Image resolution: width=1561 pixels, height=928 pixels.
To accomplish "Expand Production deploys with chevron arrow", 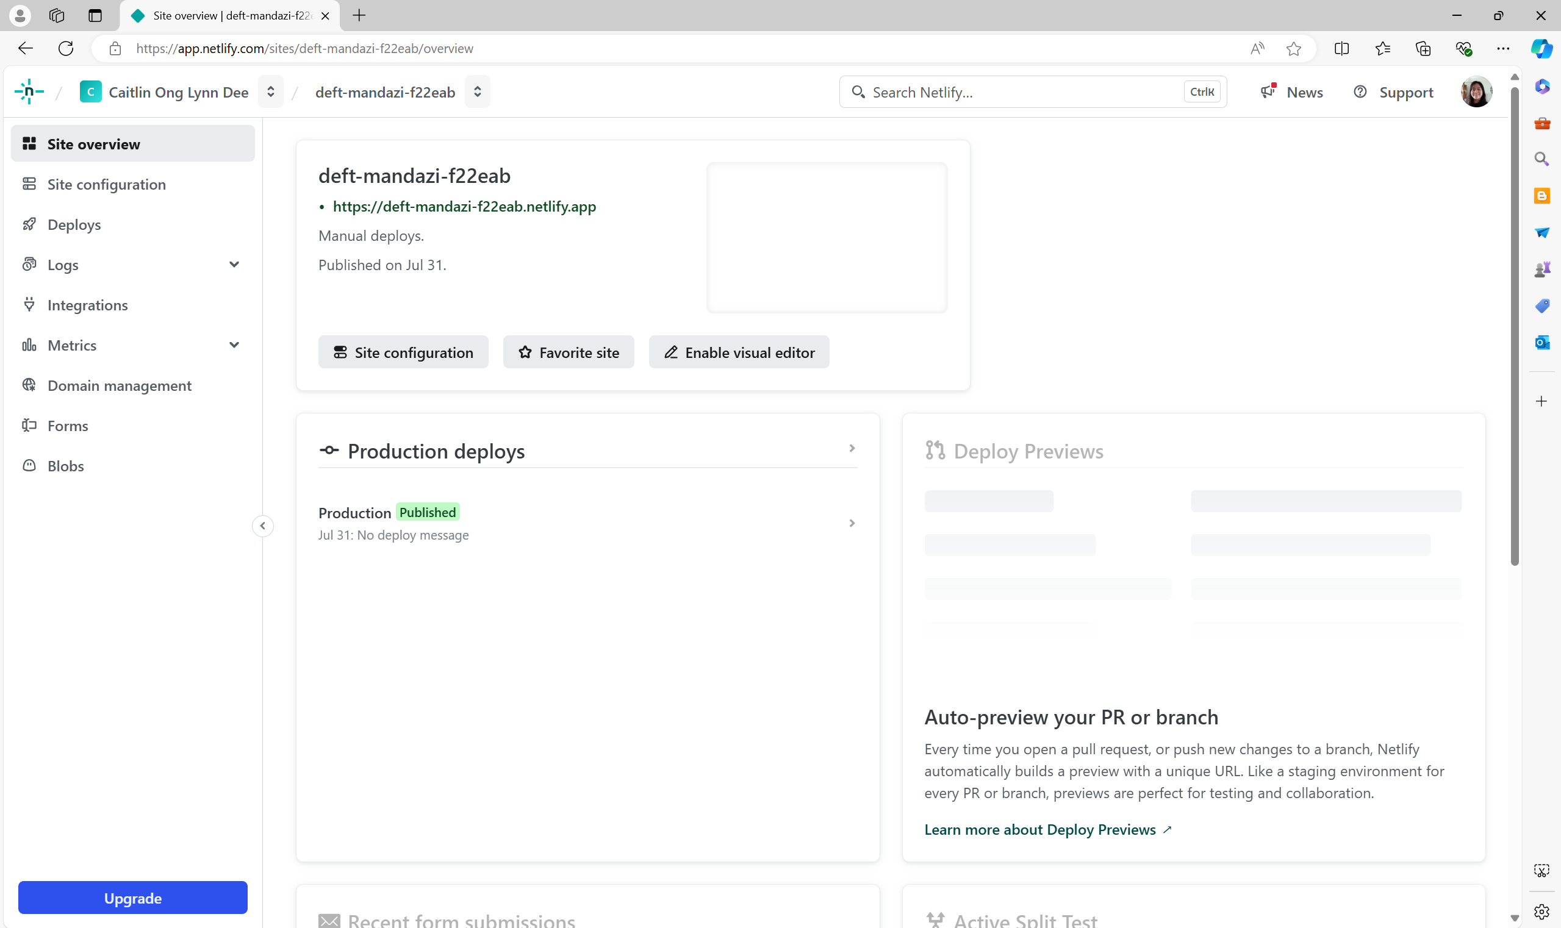I will (x=852, y=448).
